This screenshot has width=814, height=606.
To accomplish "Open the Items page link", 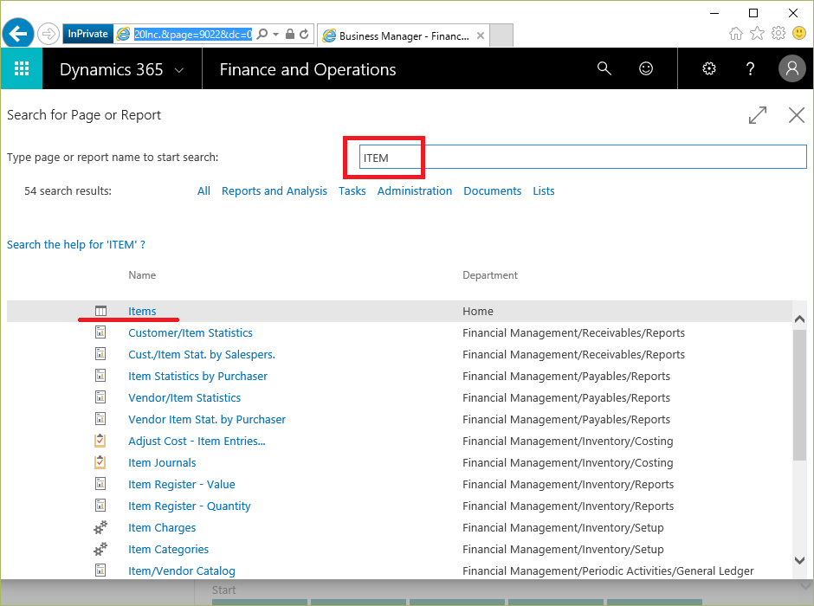I will tap(142, 312).
